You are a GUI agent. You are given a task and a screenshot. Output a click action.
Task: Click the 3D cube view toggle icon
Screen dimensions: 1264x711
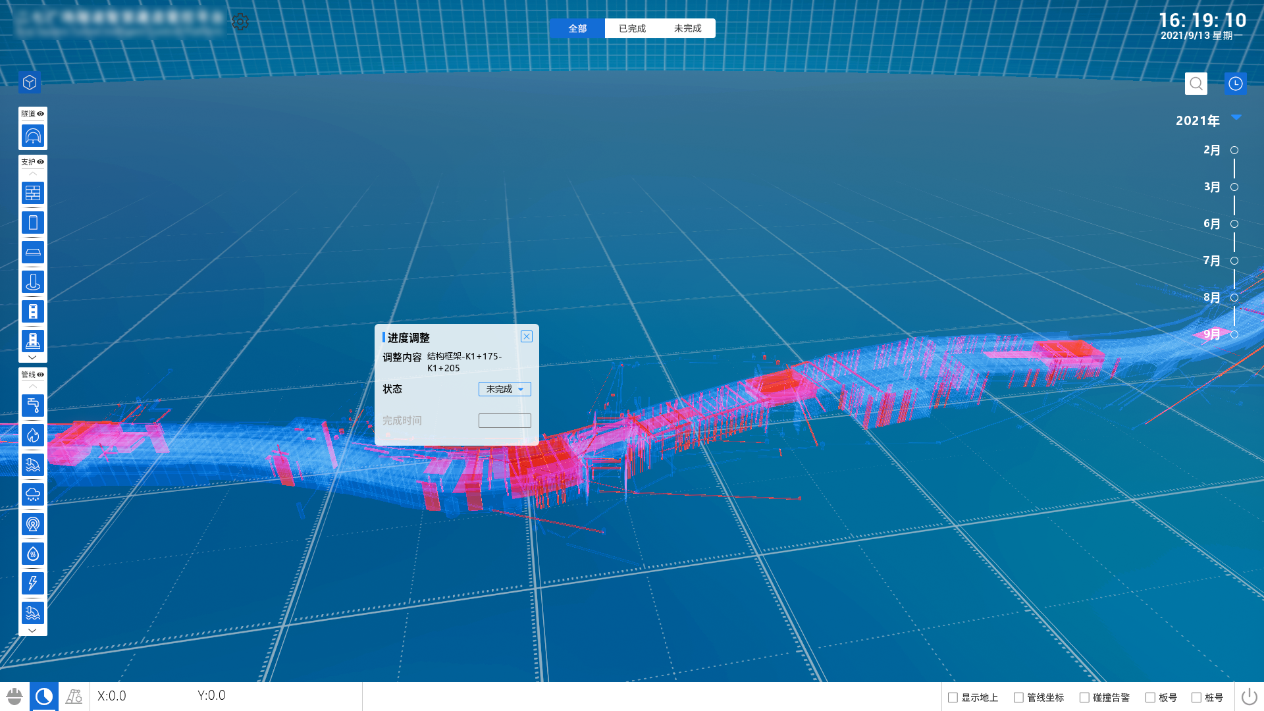coord(30,82)
